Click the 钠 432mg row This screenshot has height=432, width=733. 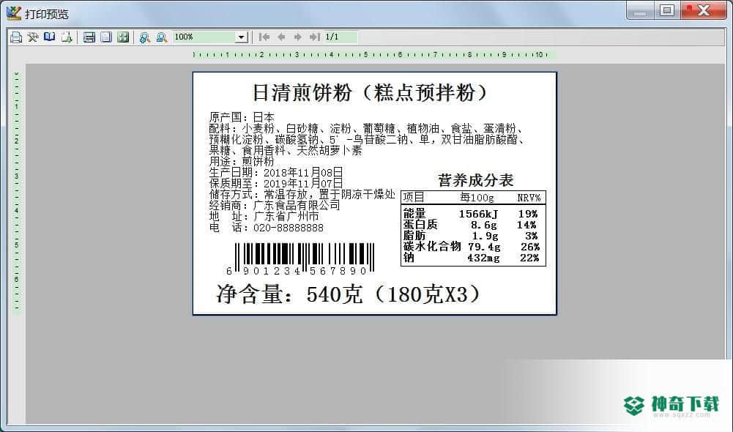click(472, 258)
